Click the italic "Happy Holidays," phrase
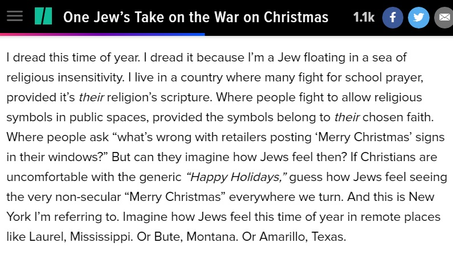Screen dimensions: 453x259 236,177
